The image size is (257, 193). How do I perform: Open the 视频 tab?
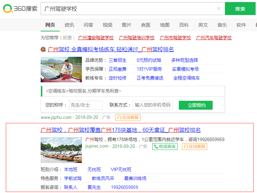[x=108, y=25]
